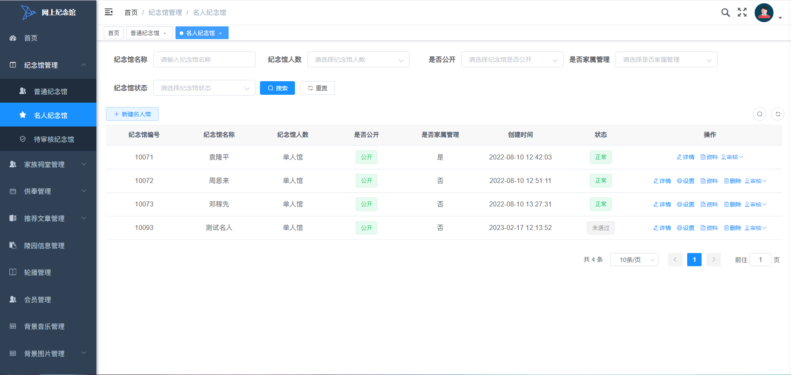Open 审核 dropdown for 袁隆平
This screenshot has width=791, height=375.
[x=732, y=157]
